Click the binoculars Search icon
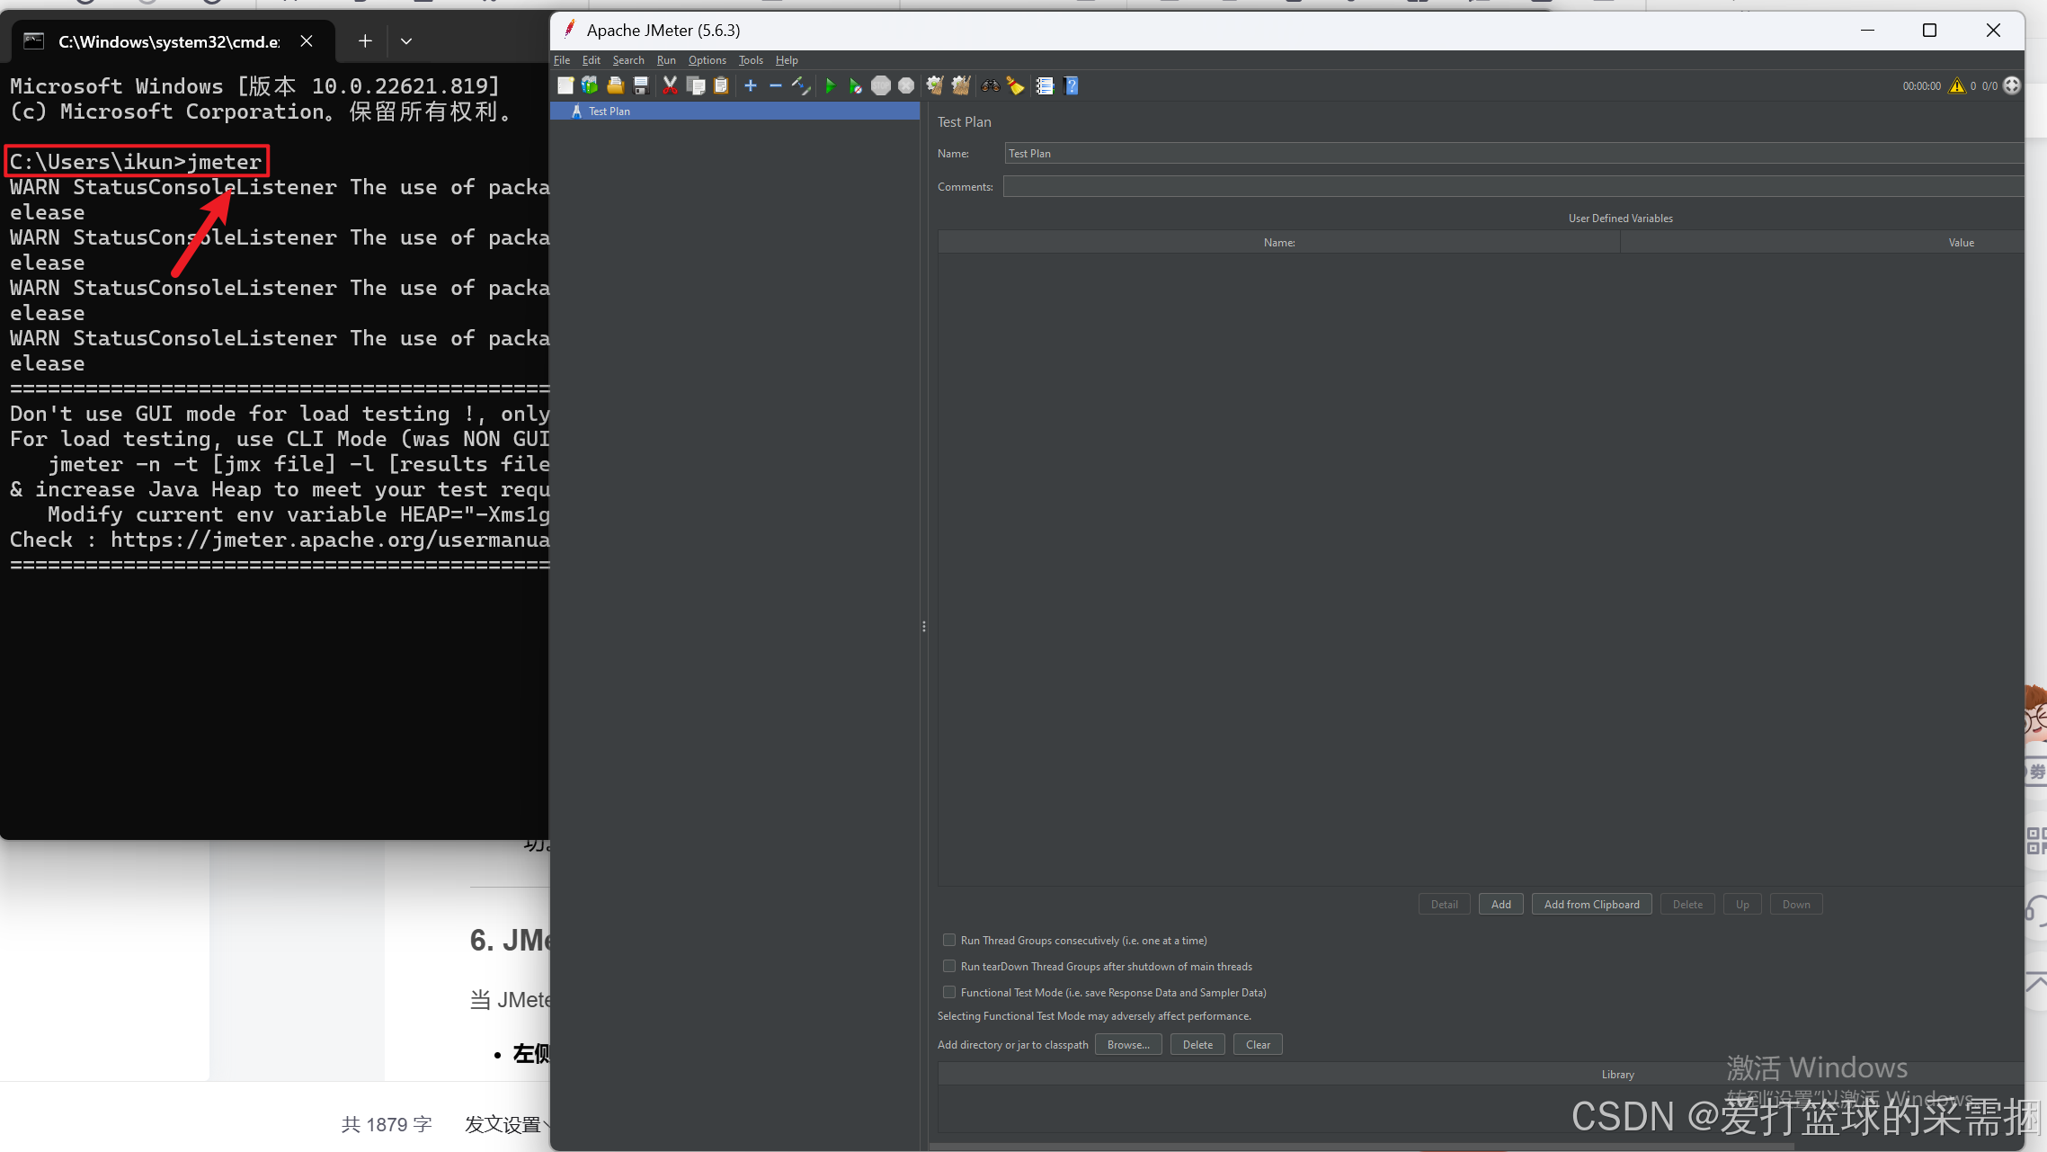The width and height of the screenshot is (2047, 1152). pos(991,85)
